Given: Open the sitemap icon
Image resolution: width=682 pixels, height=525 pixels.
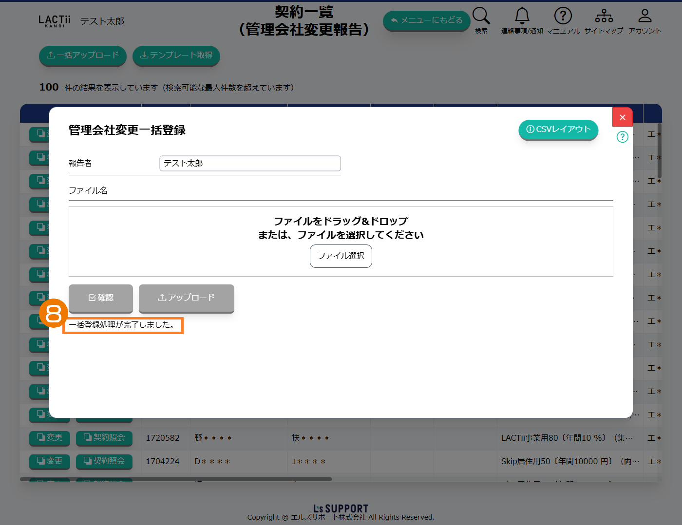Looking at the screenshot, I should click(604, 16).
